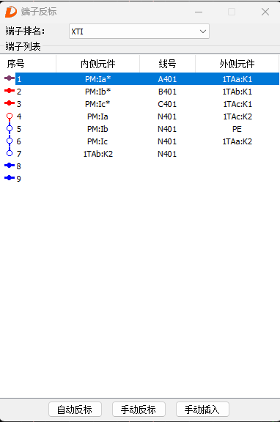Viewport: 280px width, 422px height.
Task: Select the row with wire number B401
Action: coord(147,92)
